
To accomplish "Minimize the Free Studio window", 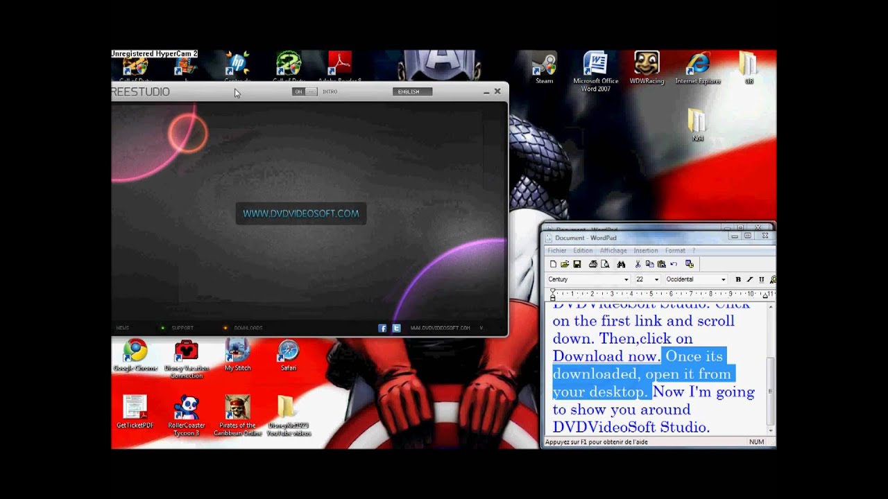I will coord(486,91).
